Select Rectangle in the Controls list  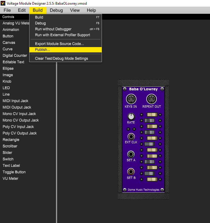(11, 140)
